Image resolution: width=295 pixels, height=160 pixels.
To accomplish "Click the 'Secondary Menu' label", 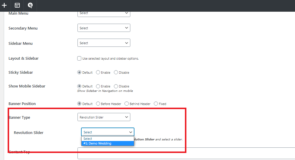I will coord(23,28).
